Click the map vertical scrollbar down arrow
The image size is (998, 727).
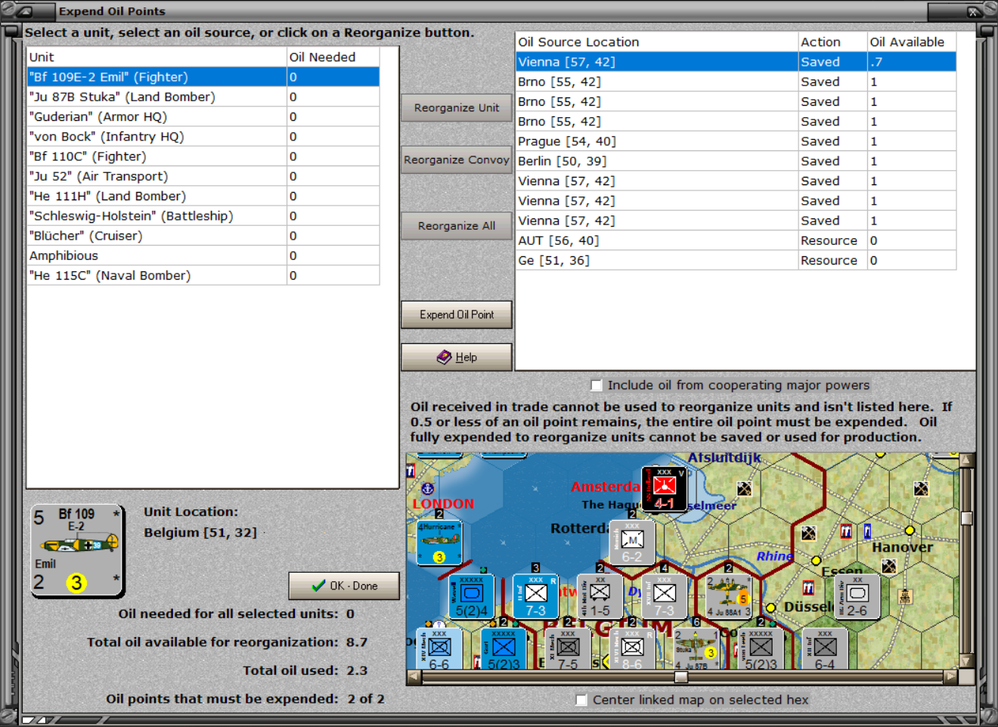pyautogui.click(x=966, y=662)
